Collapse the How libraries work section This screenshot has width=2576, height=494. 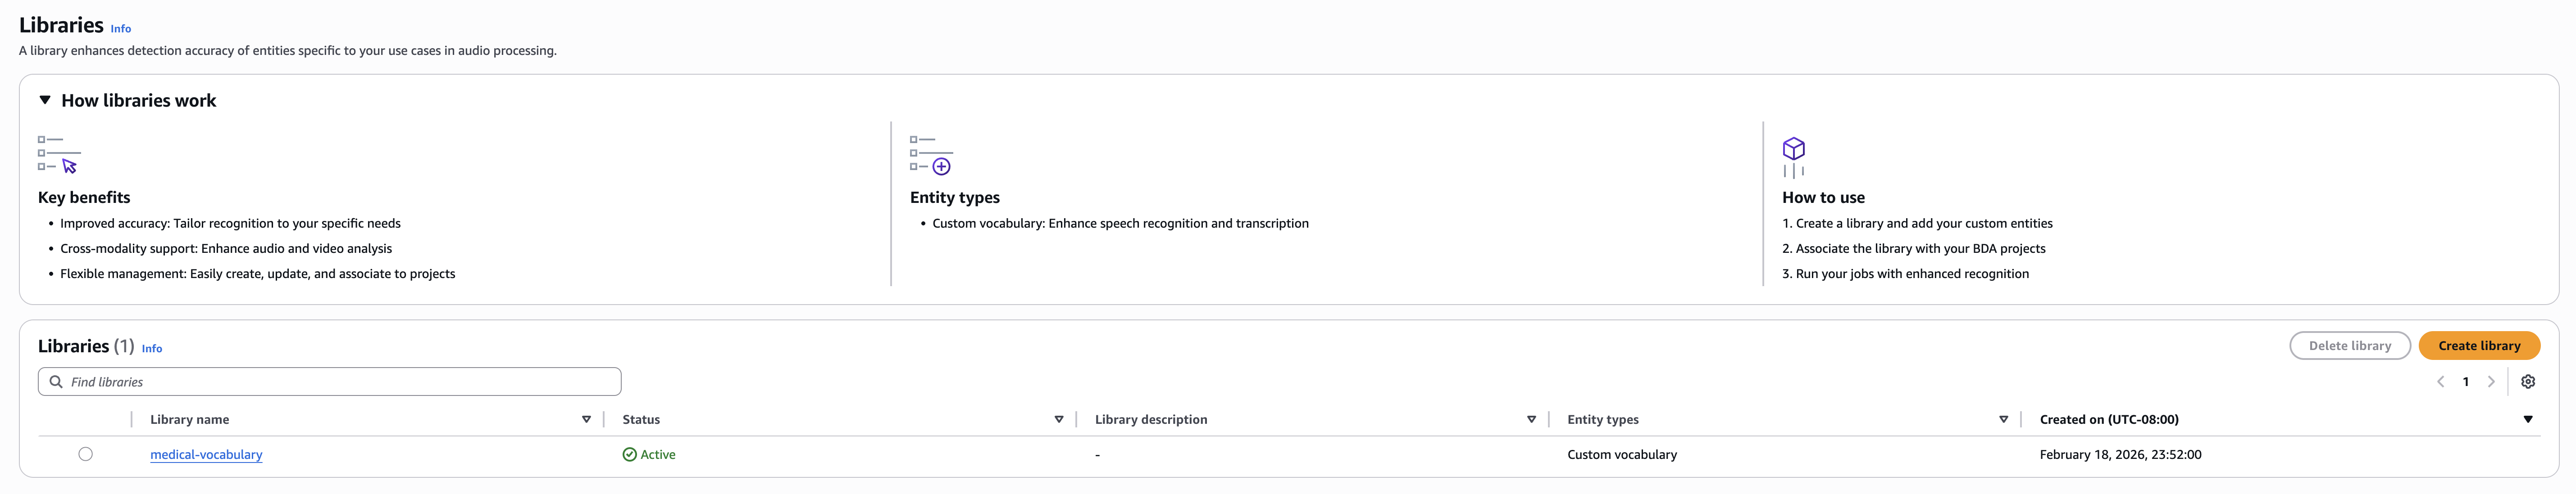(45, 101)
